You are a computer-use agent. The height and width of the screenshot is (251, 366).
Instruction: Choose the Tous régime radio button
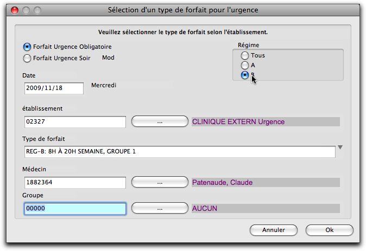244,55
